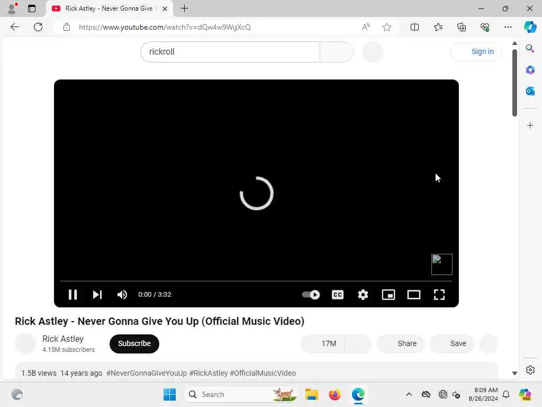This screenshot has width=542, height=407.
Task: Open Microsoft 365 sidebar app
Action: point(530,70)
